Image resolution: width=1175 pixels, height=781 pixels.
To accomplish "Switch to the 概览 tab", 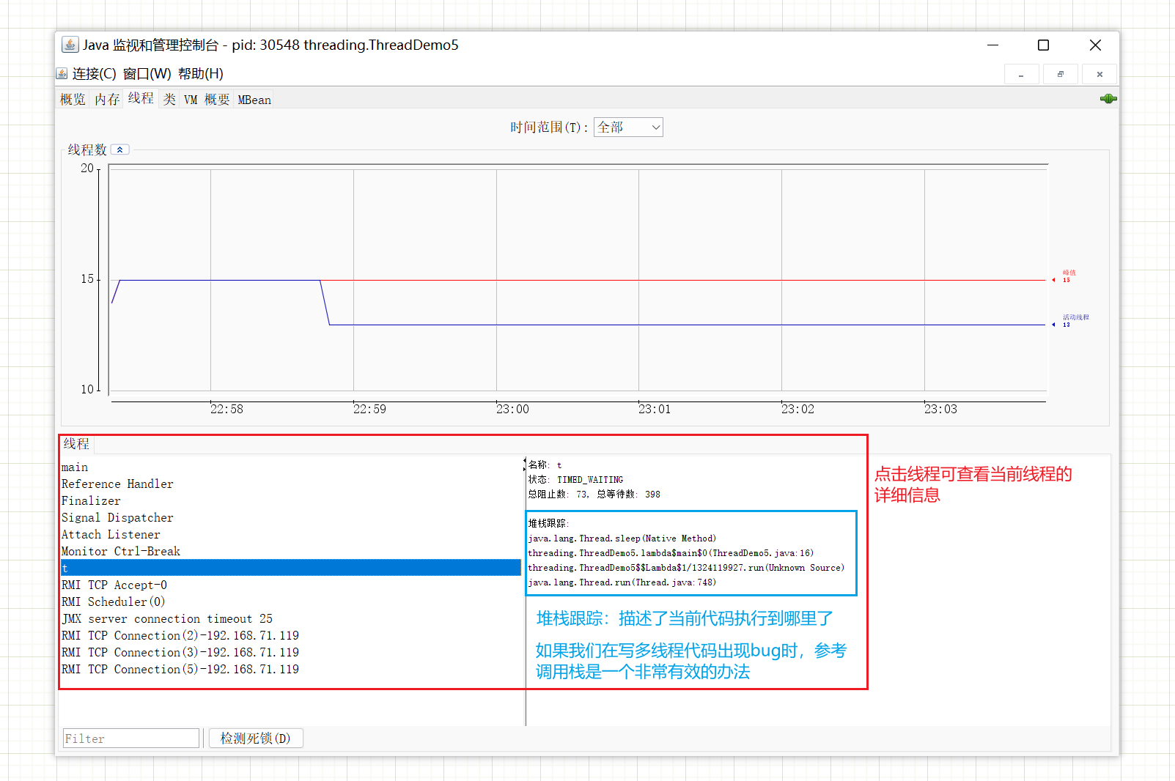I will tap(73, 100).
